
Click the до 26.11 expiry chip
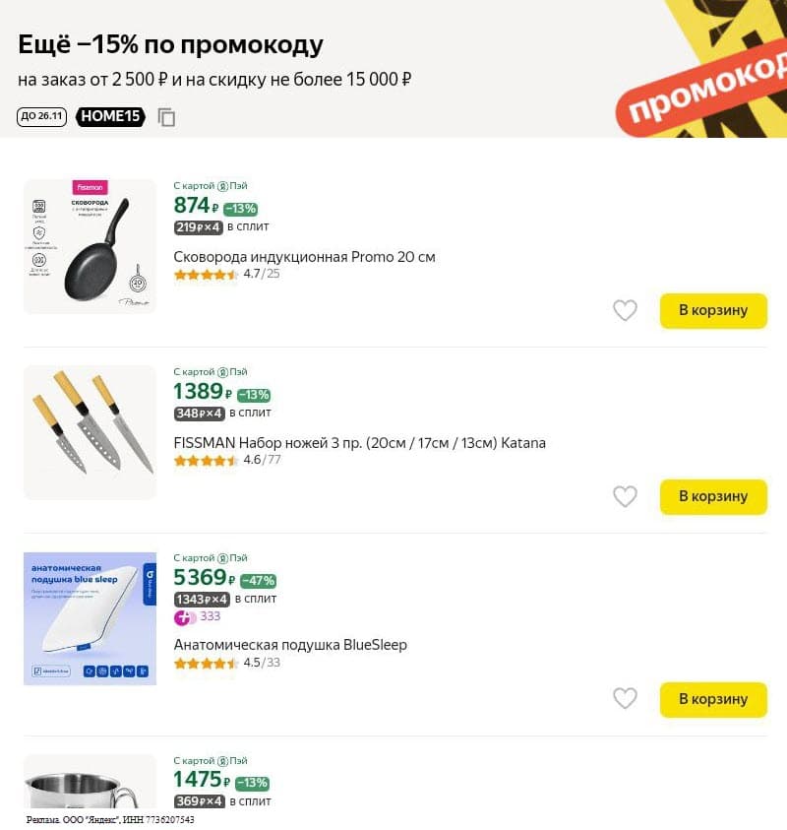[x=40, y=116]
